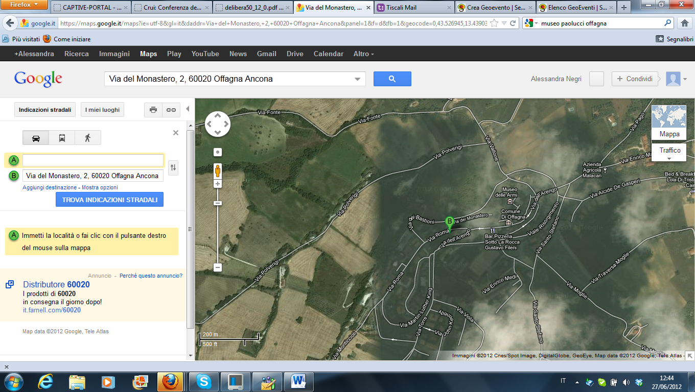695x392 pixels.
Task: Open Word from taskbar
Action: click(298, 381)
